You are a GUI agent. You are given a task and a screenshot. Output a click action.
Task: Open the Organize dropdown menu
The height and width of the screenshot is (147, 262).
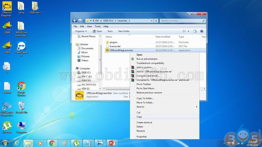81,31
